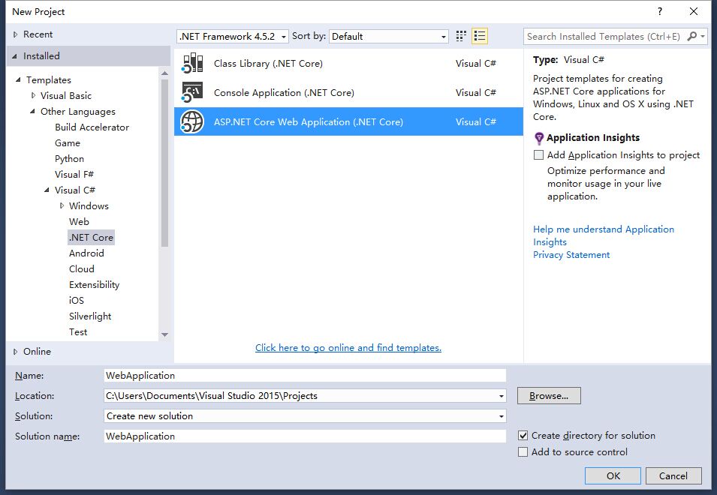Select the iOS category

click(x=77, y=301)
